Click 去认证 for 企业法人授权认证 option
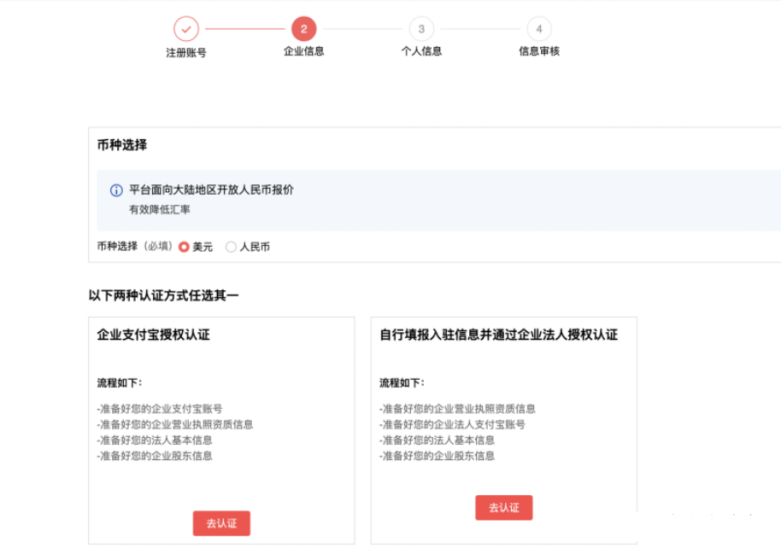 (503, 507)
